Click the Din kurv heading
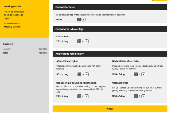 [8, 44]
